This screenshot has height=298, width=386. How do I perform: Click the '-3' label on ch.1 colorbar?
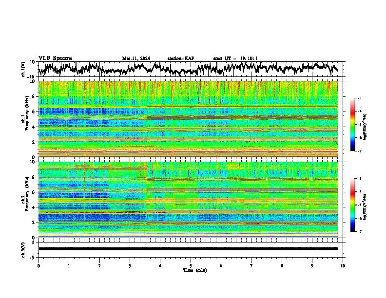coord(359,98)
